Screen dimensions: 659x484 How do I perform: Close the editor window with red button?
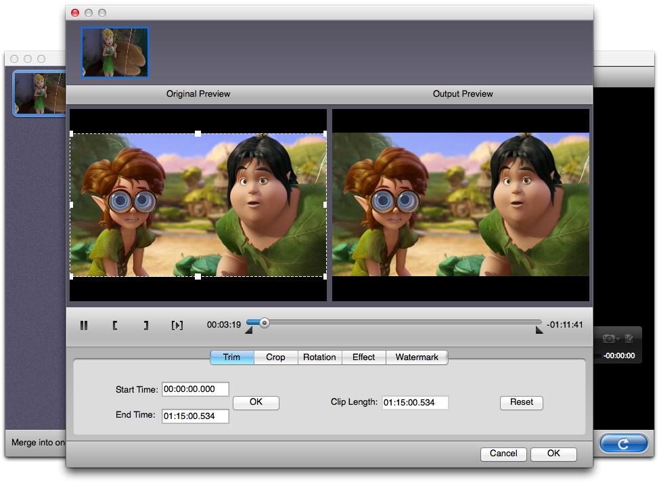click(75, 13)
